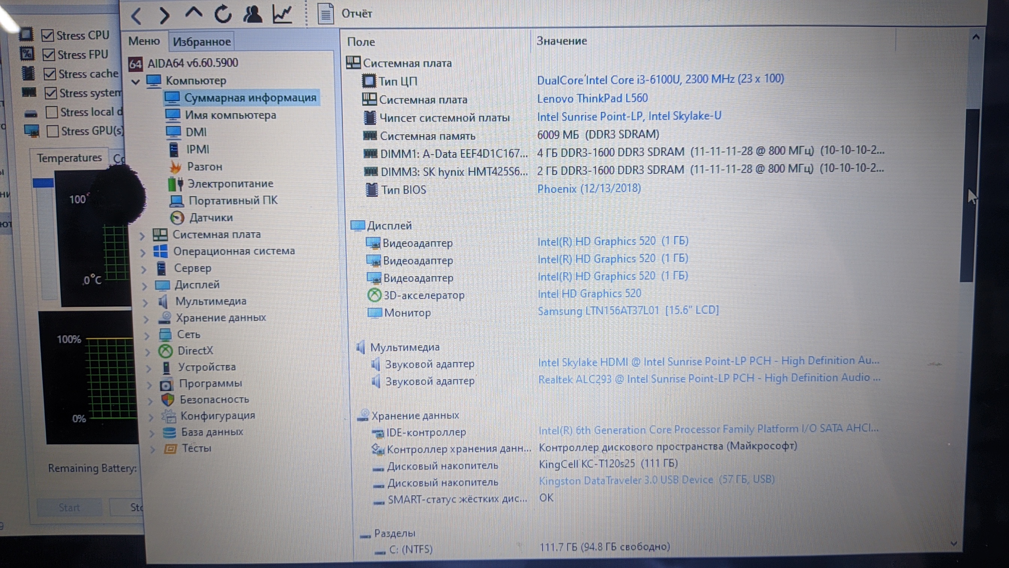This screenshot has height=568, width=1009.
Task: Click the scroll-up arrow of the report pane
Action: (976, 37)
